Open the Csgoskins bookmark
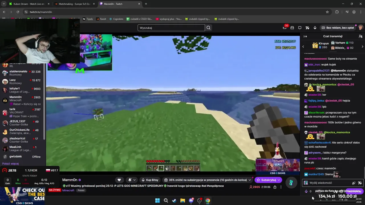The height and width of the screenshot is (205, 365). pos(116,19)
